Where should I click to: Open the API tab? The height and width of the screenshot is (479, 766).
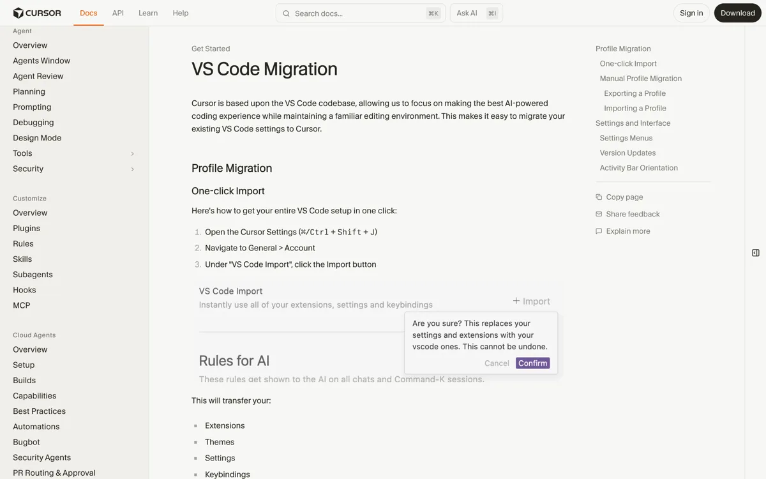(118, 13)
